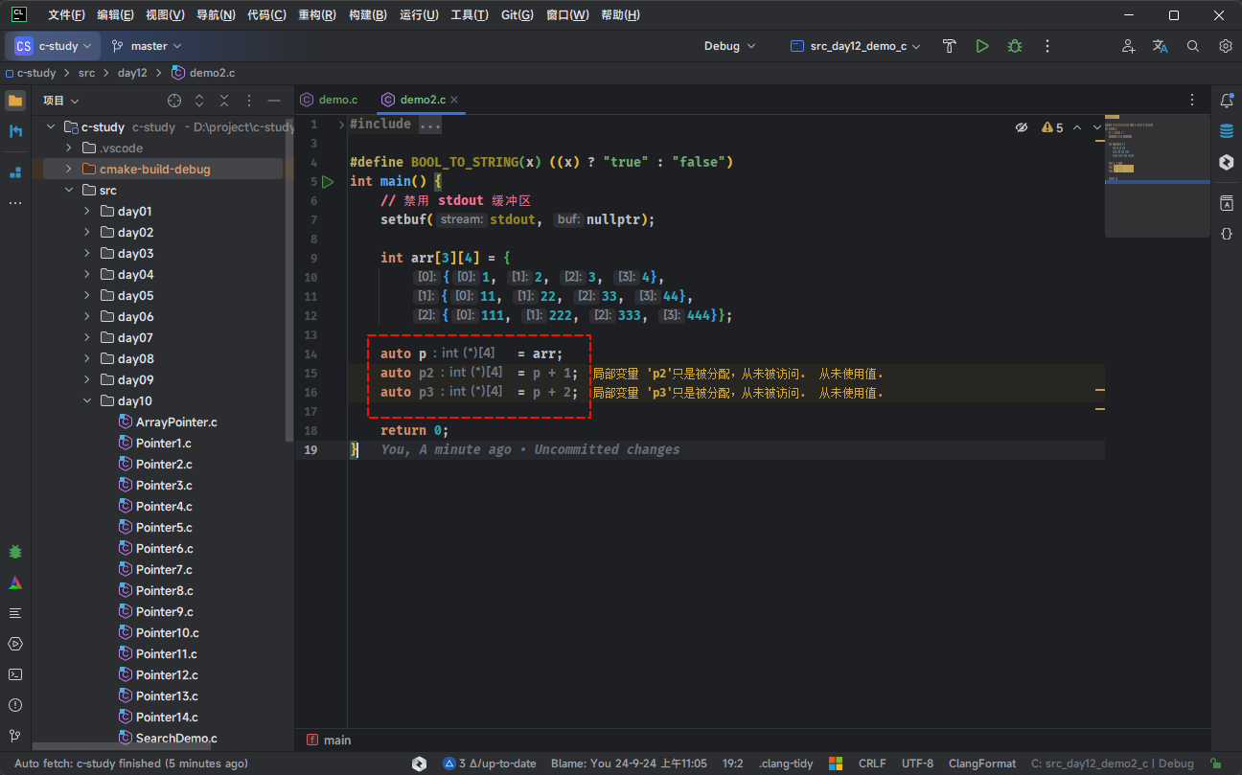1242x775 pixels.
Task: Open the Database tool window
Action: click(x=1226, y=131)
